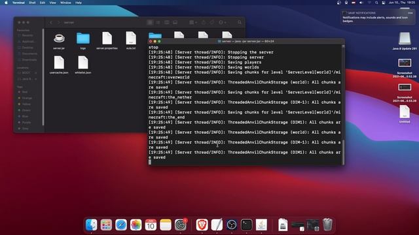Open TextEdit from the Dock
The image size is (419, 235).
(x=217, y=225)
